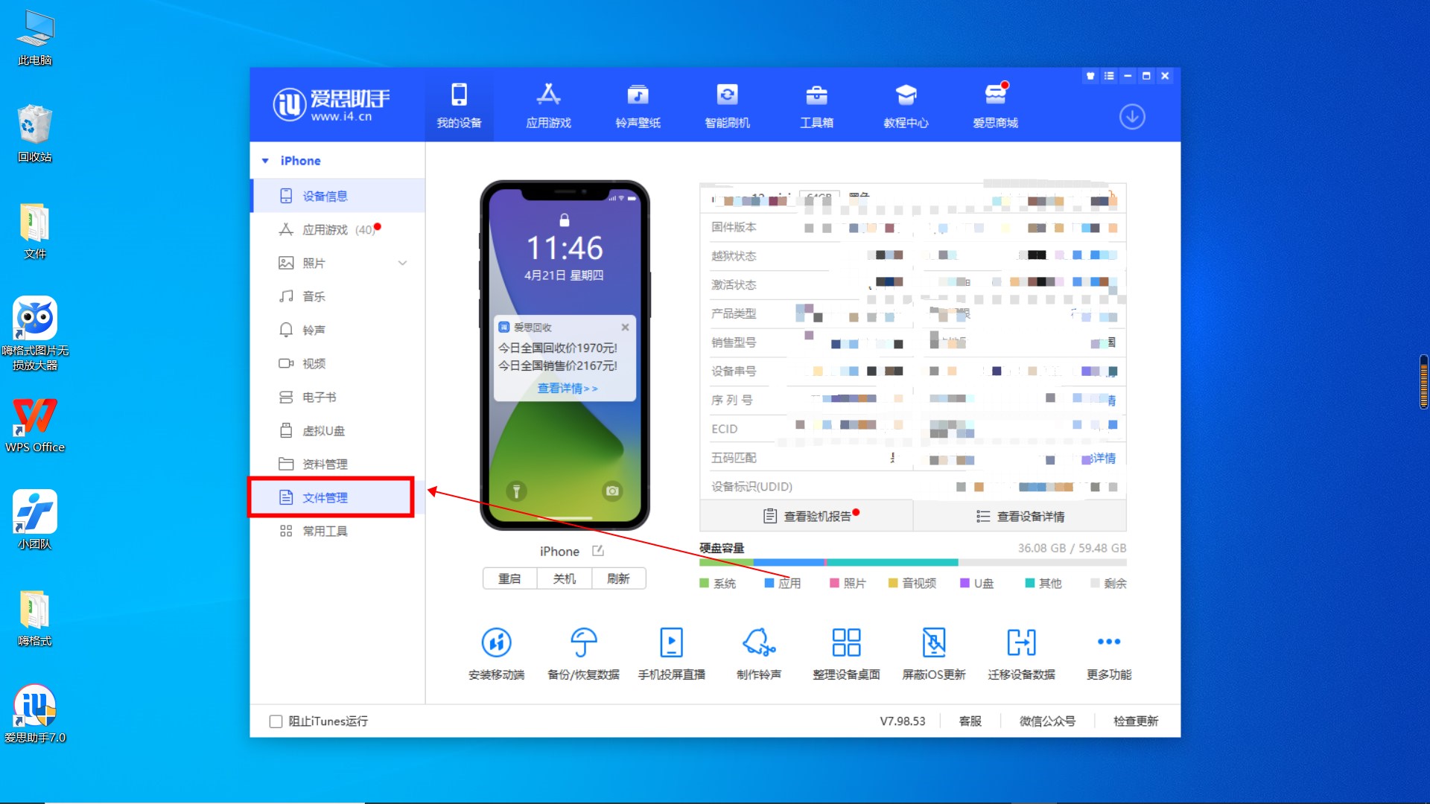Open Backup/Restore Data (备份/恢复数据) umbrella icon
1430x804 pixels.
coord(583,642)
